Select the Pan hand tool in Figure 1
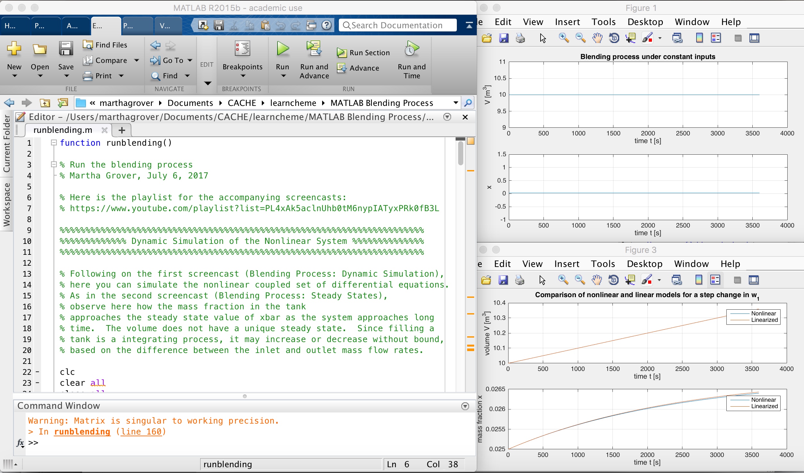This screenshot has height=473, width=804. (597, 38)
